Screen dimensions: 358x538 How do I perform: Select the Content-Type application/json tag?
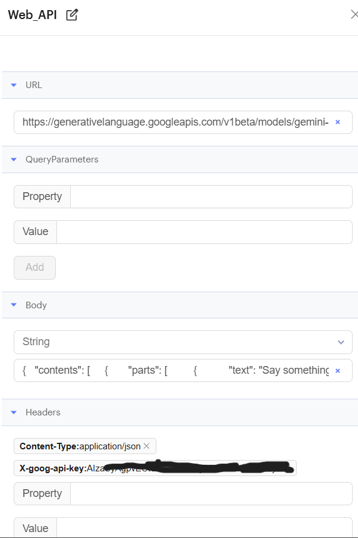(x=80, y=446)
